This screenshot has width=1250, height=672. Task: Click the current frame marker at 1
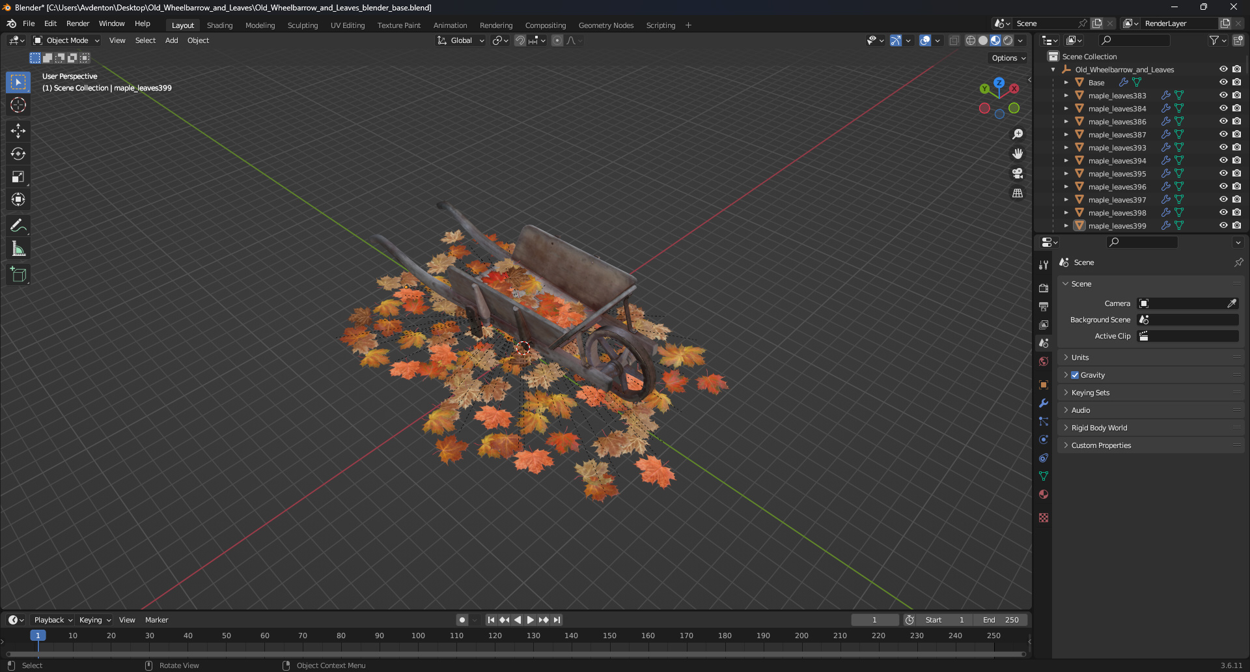38,636
